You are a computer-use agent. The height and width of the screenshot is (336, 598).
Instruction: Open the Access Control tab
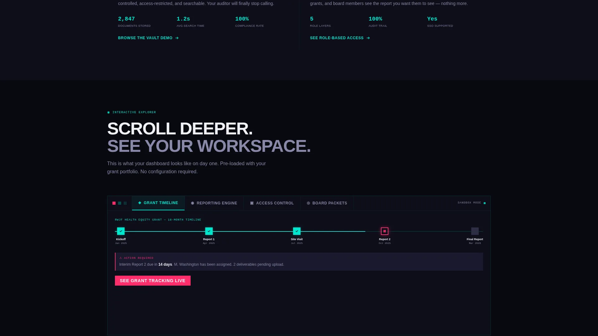272,203
